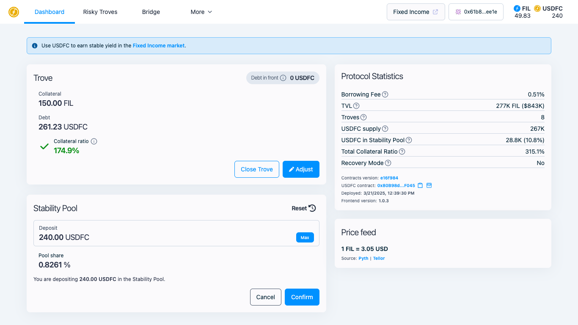Confirm the Stability Pool deposit

302,297
